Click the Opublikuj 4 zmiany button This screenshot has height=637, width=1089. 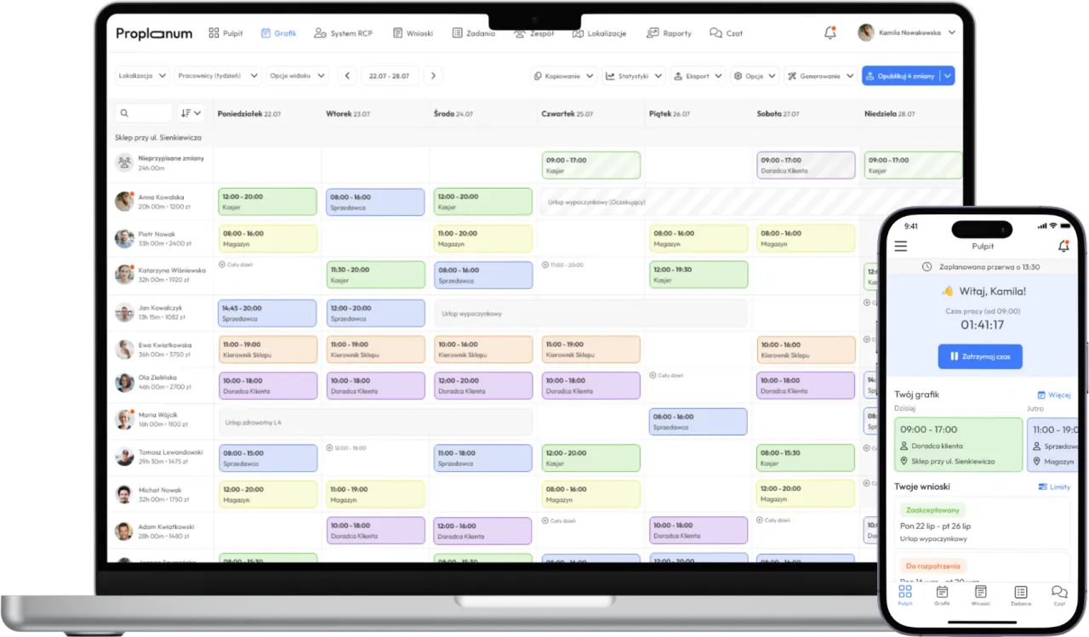900,76
